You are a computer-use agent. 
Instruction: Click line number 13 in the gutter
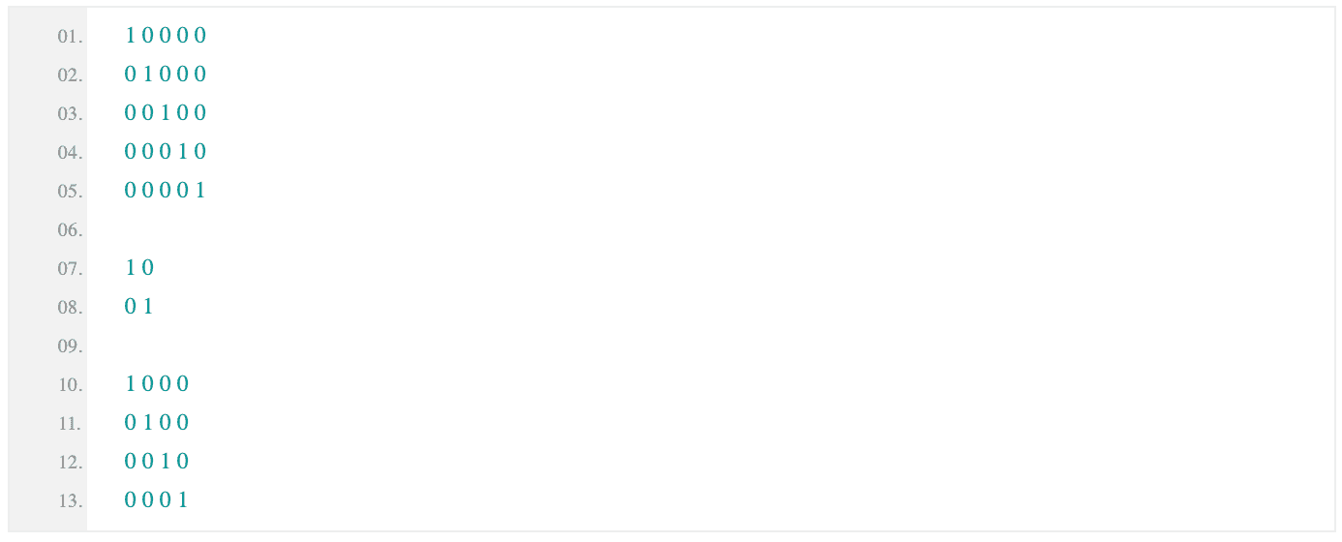pos(70,501)
